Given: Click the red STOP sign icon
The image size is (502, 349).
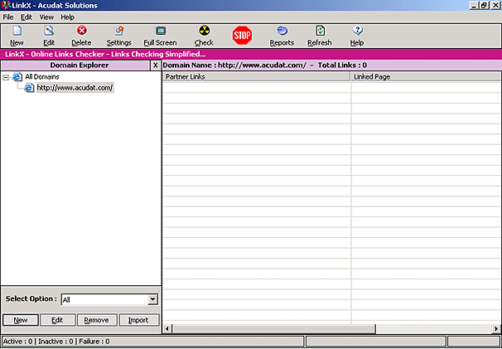Looking at the screenshot, I should coord(242,36).
